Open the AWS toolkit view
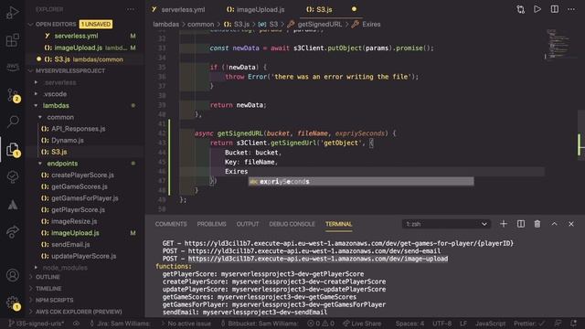 [12, 67]
